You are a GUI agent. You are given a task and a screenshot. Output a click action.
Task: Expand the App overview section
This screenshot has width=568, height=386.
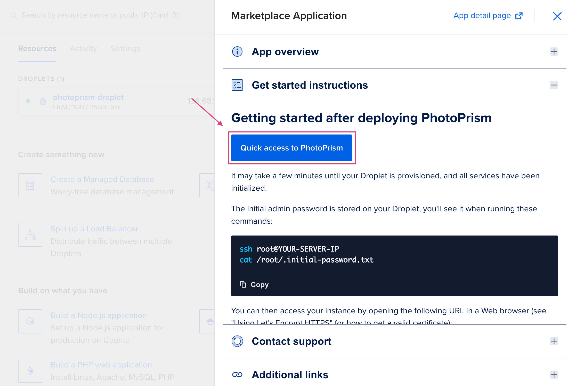pos(554,52)
